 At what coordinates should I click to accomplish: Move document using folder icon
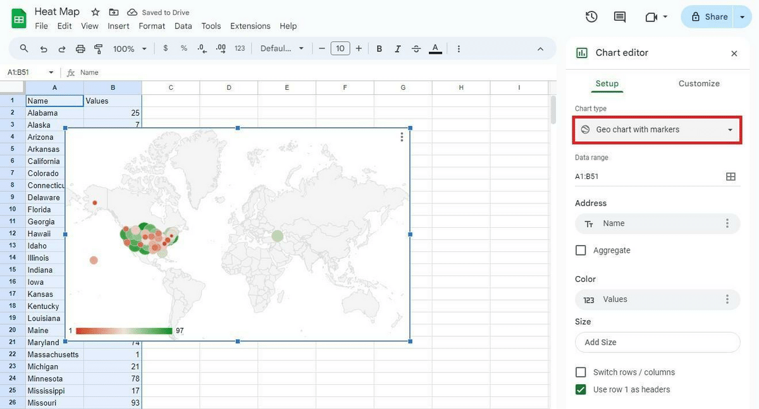(114, 12)
